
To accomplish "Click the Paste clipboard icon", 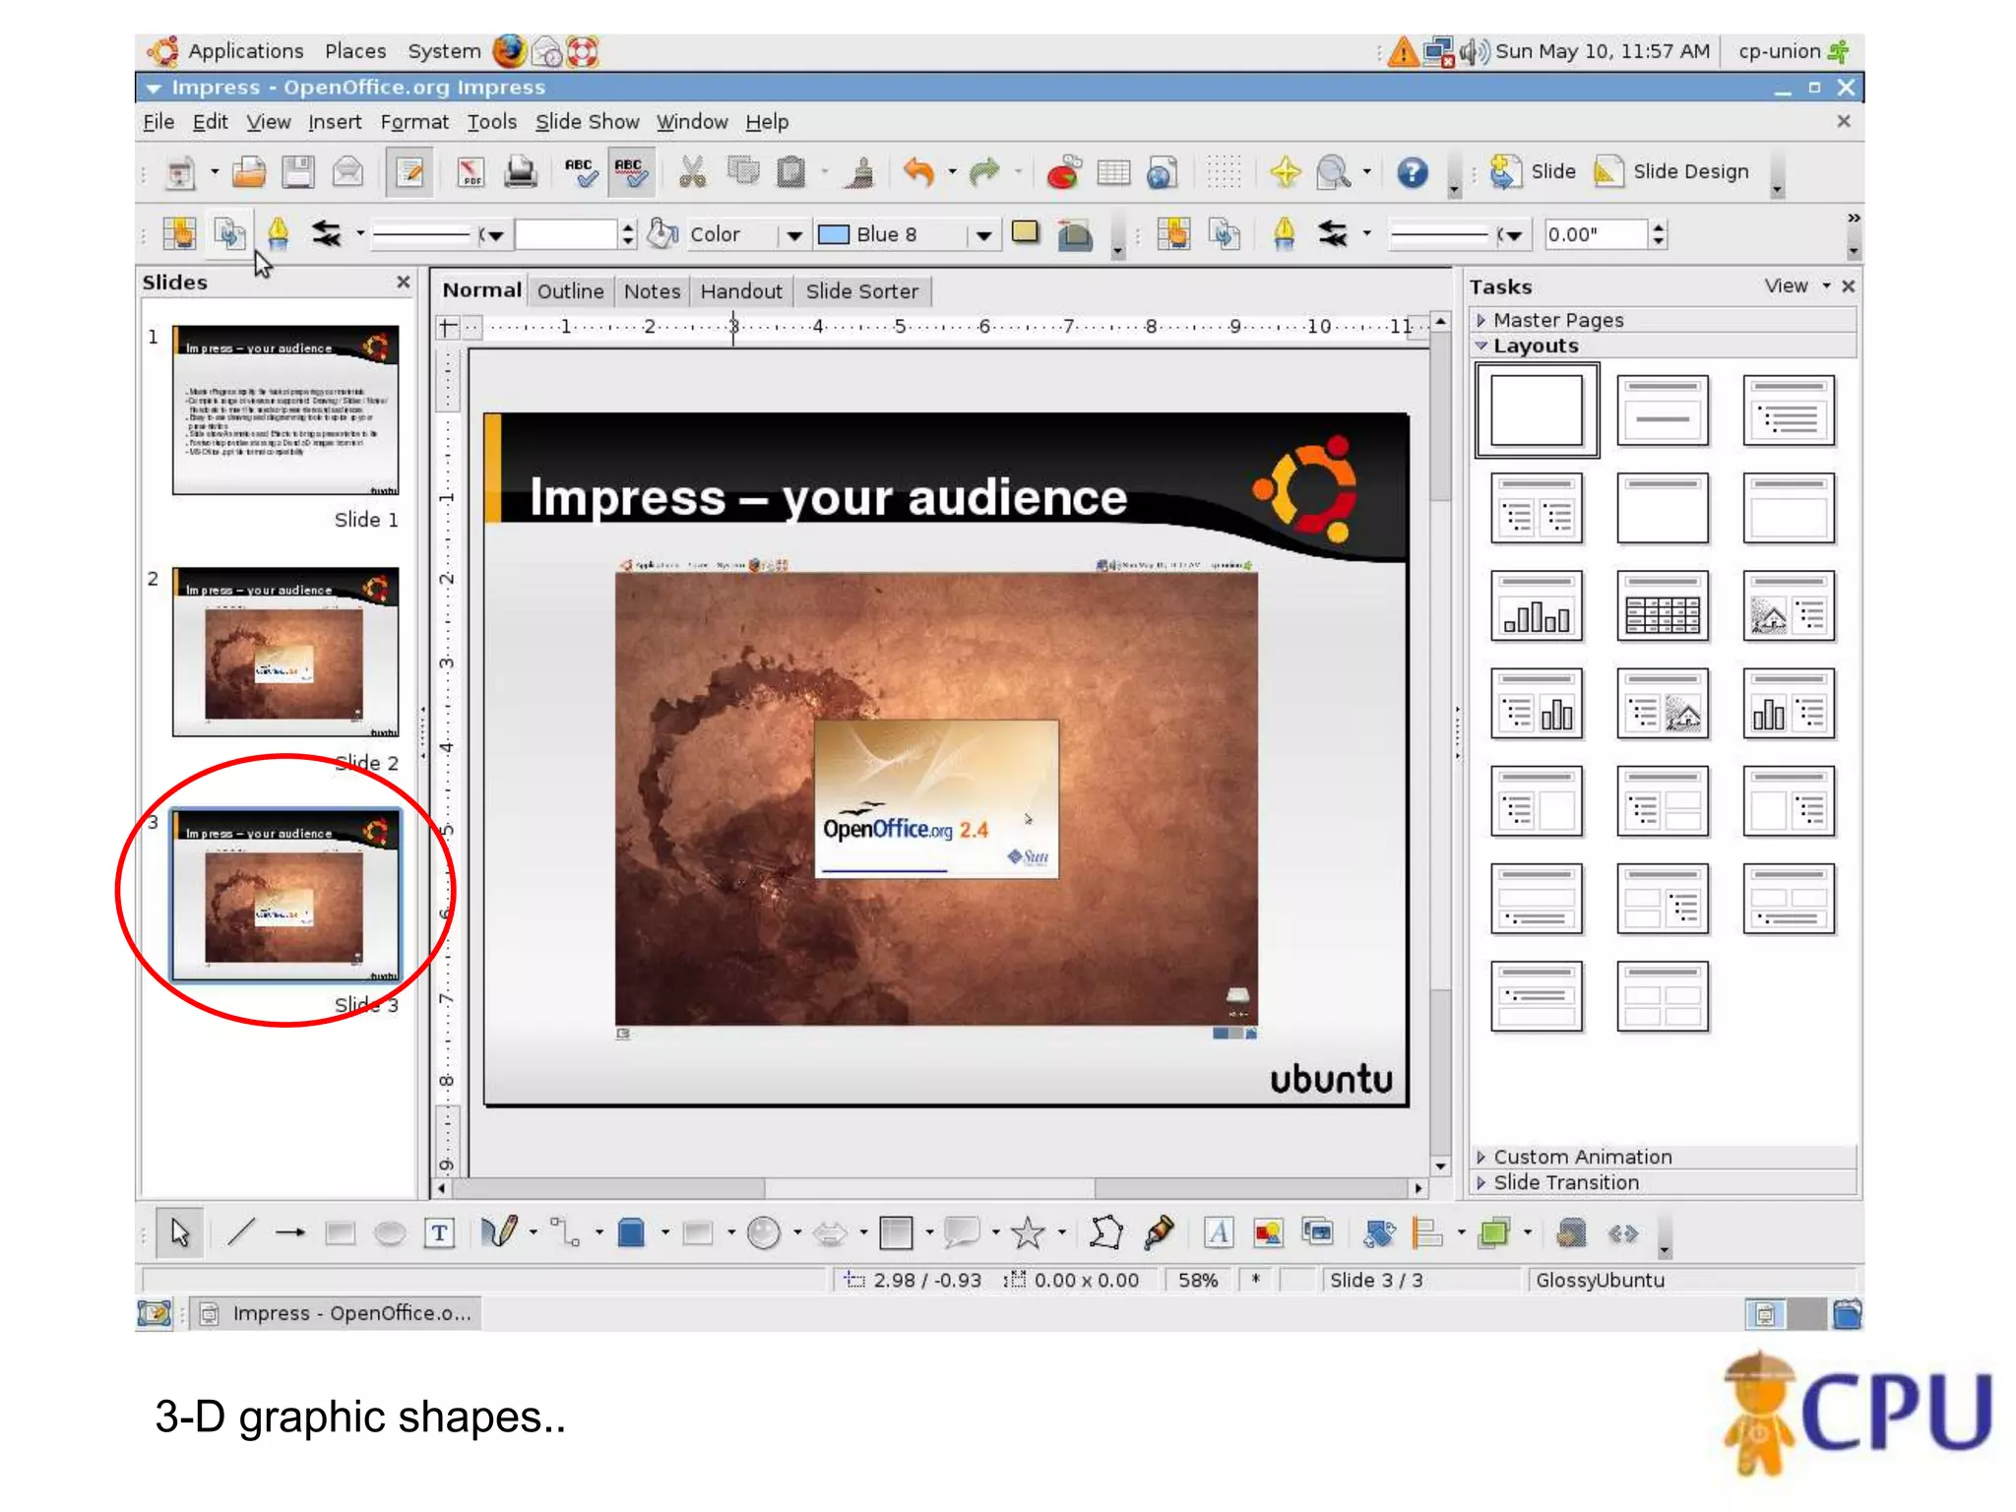I will point(790,172).
